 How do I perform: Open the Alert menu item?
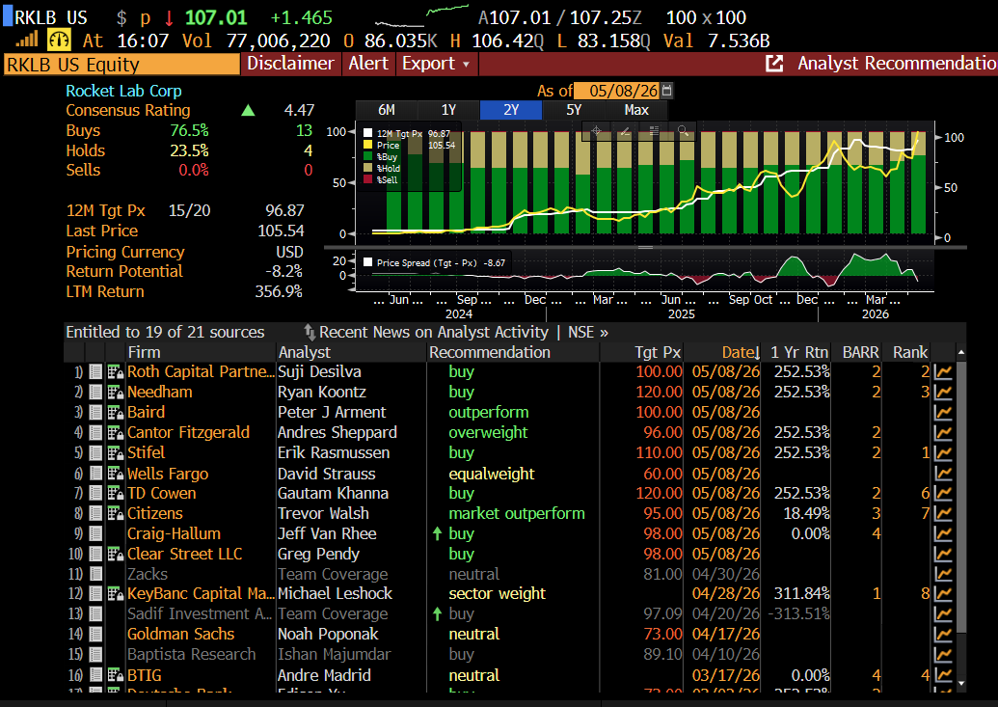[x=368, y=64]
